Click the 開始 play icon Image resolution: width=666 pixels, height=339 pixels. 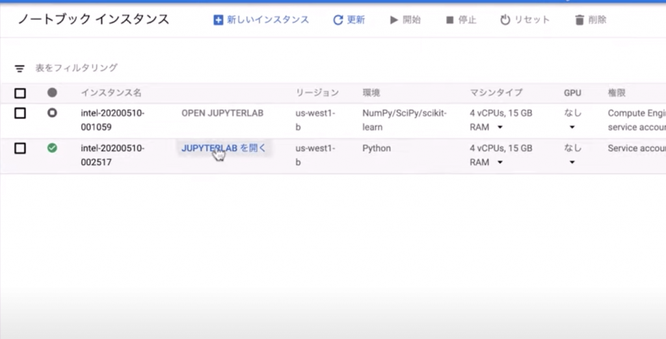coord(393,20)
